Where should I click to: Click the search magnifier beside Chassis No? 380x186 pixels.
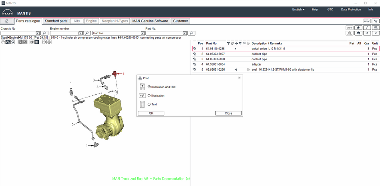coord(44,33)
